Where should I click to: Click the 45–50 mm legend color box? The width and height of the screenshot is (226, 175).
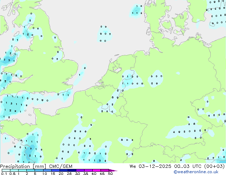point(105,170)
